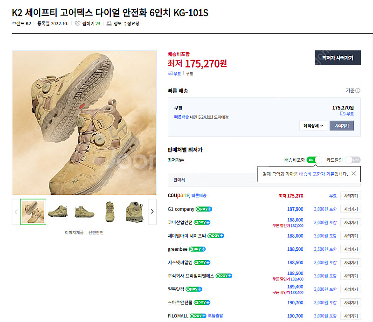
Task: Click 사러가기 for 주식회사 프라임피앤에스
Action: click(x=351, y=276)
